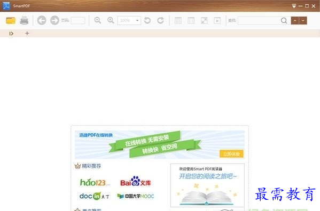This screenshot has height=211, width=320.
Task: Rotate page counterclockwise
Action: coord(147,20)
